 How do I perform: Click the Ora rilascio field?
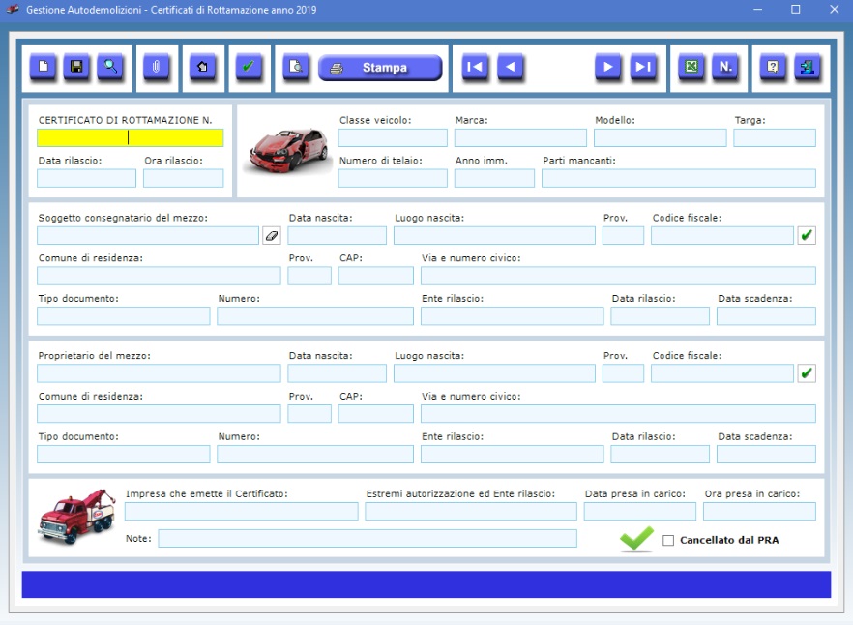click(184, 178)
